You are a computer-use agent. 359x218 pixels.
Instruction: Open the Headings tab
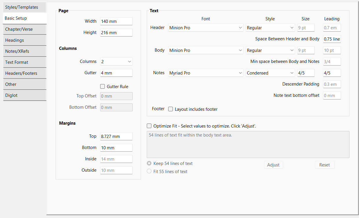click(x=25, y=40)
